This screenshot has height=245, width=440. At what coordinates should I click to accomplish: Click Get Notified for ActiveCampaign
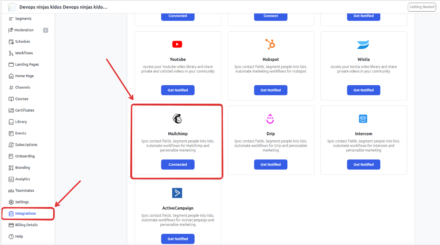(x=178, y=239)
